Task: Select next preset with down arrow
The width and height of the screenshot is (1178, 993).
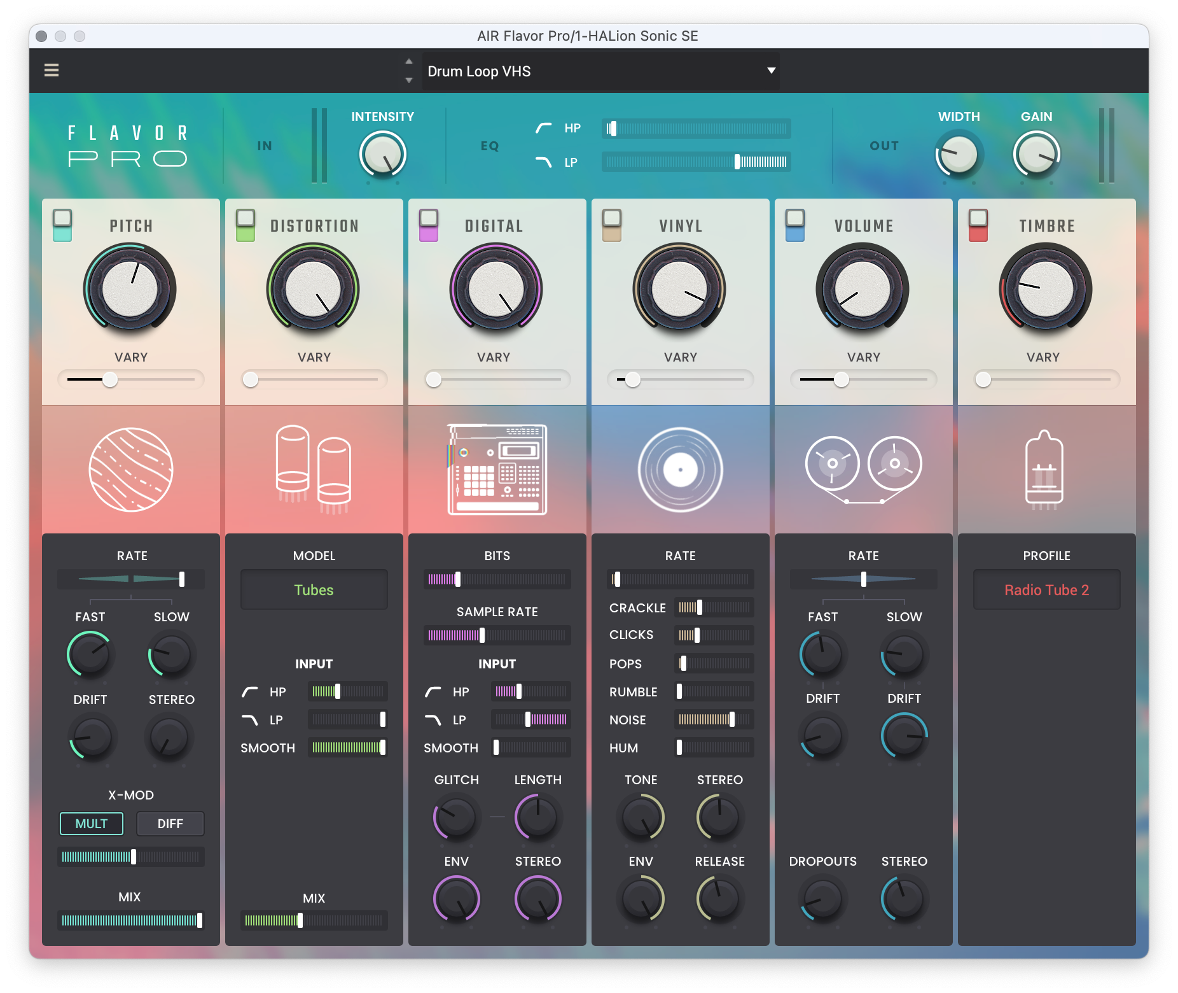Action: pos(409,80)
